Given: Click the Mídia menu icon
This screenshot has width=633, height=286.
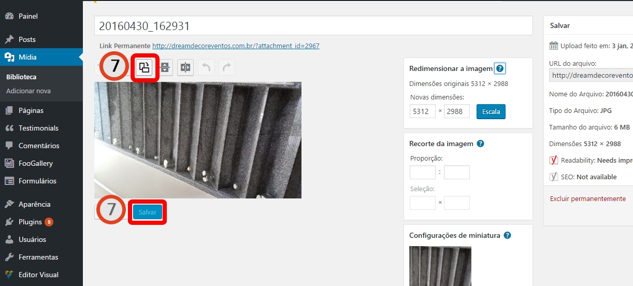Looking at the screenshot, I should click(x=9, y=57).
